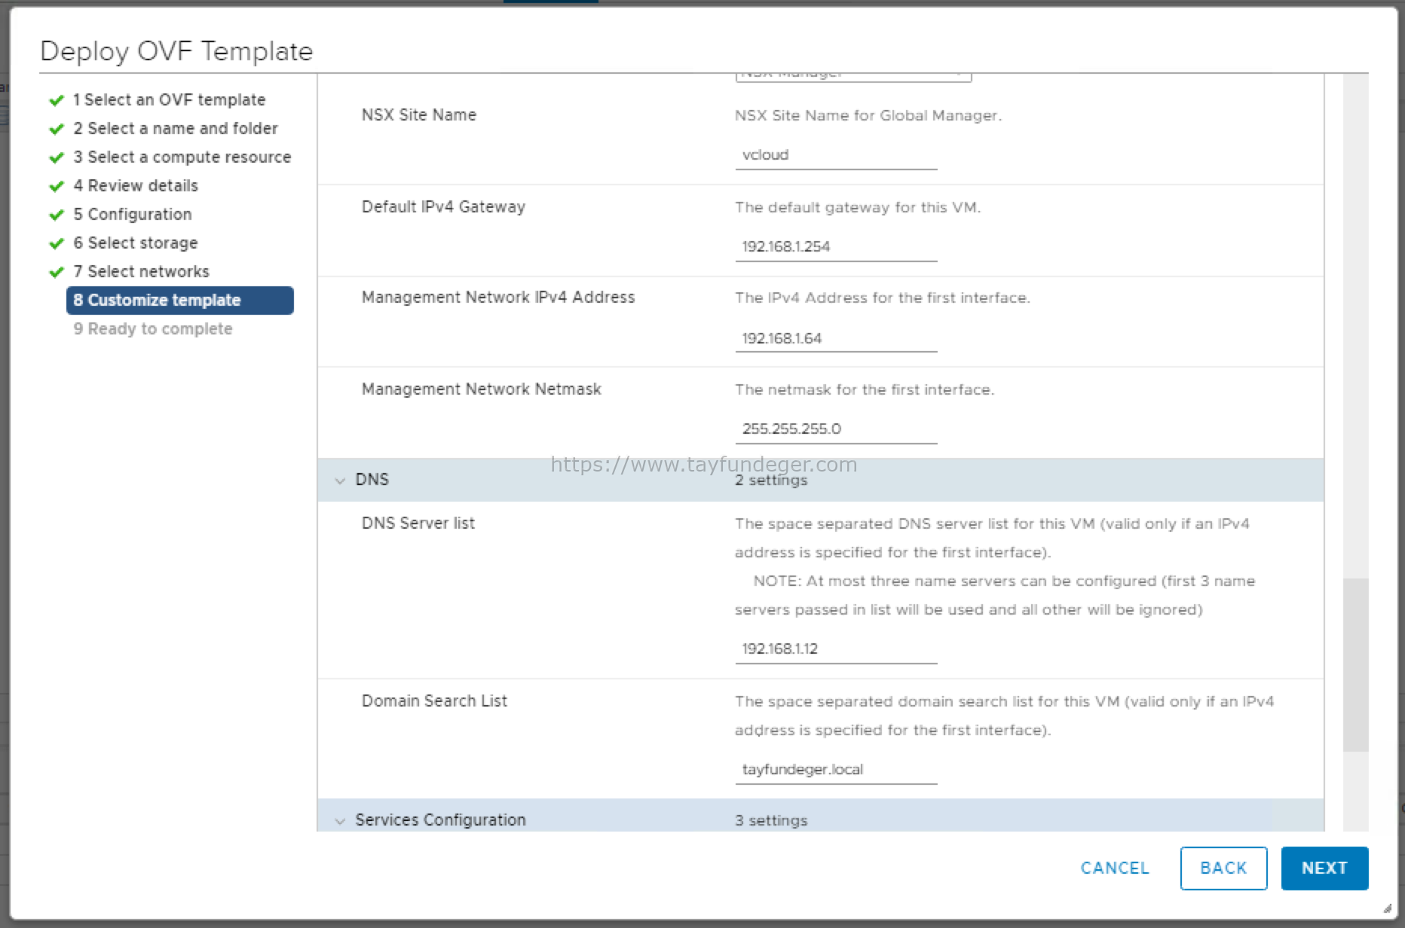Image resolution: width=1405 pixels, height=928 pixels.
Task: Click the vertical scrollbar thumb of the template pane
Action: [x=1355, y=664]
